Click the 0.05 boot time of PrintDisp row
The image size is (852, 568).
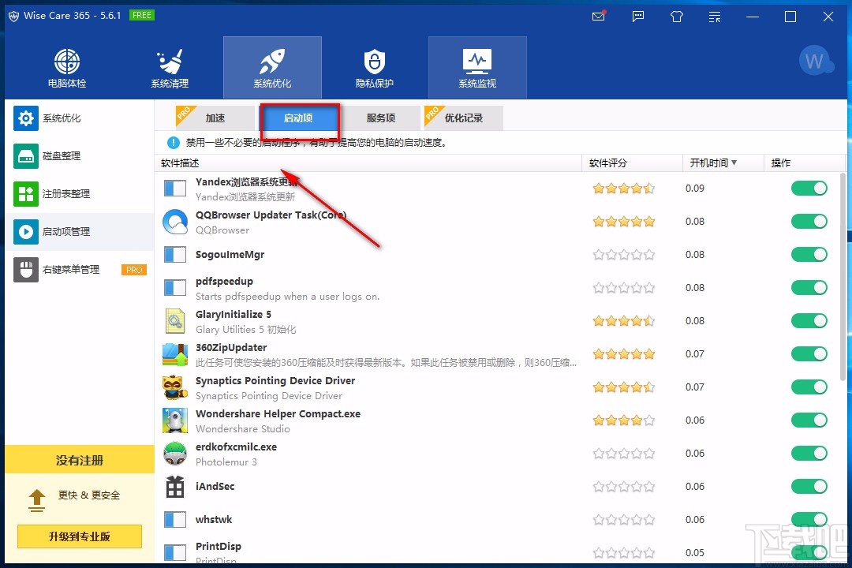pos(695,553)
